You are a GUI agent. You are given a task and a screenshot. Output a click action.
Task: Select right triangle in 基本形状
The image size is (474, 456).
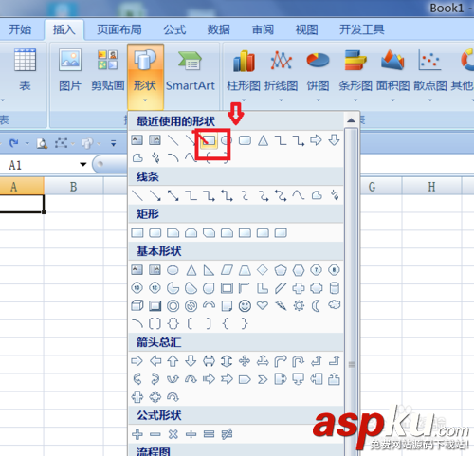(209, 270)
